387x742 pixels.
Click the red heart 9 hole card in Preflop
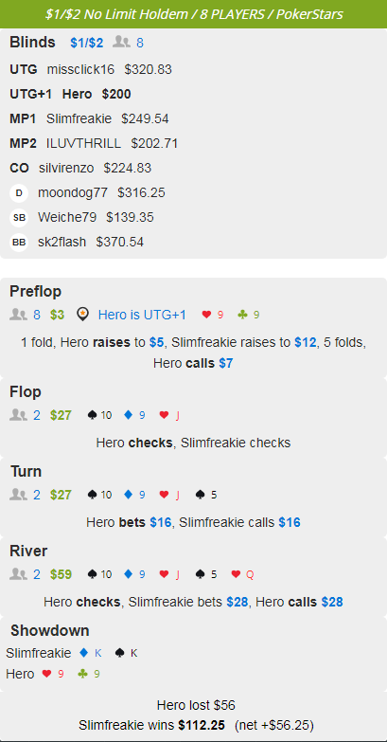(212, 315)
